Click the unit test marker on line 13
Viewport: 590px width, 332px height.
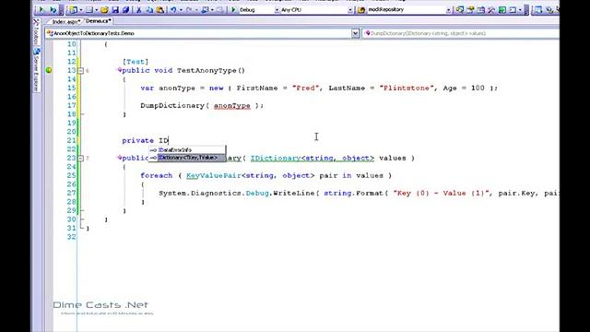click(49, 70)
